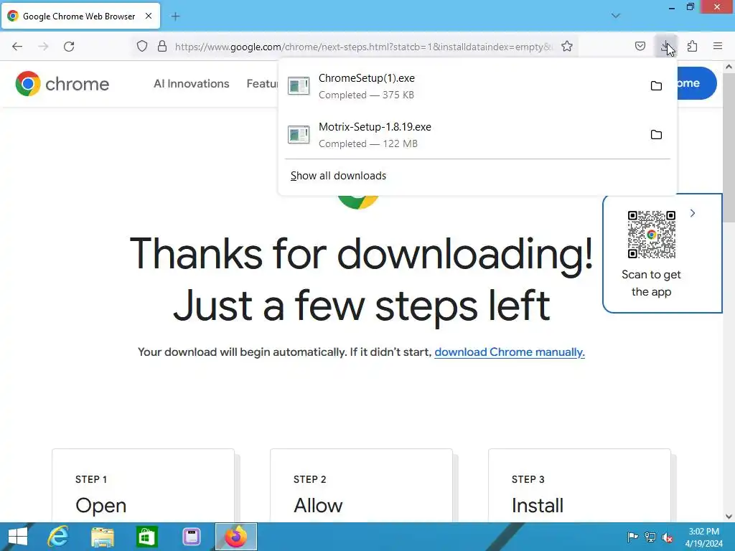Image resolution: width=735 pixels, height=551 pixels.
Task: Open AI Innovations navigation item
Action: tap(191, 84)
